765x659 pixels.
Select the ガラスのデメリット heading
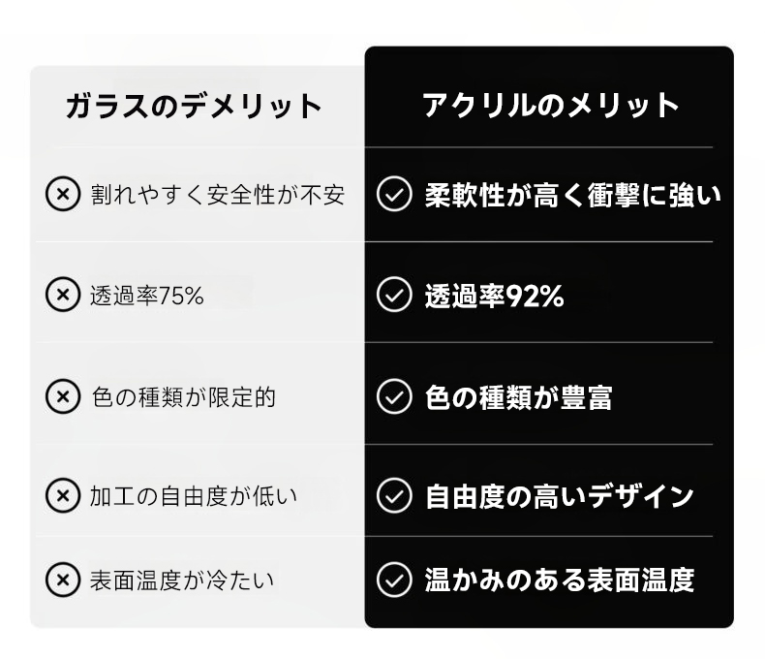pos(194,106)
